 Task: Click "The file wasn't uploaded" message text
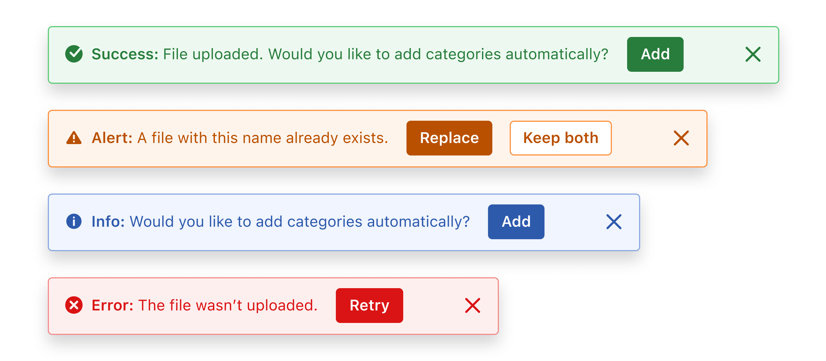tap(228, 305)
